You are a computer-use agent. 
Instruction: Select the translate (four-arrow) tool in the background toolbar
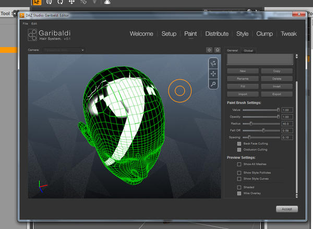tap(71, 2)
